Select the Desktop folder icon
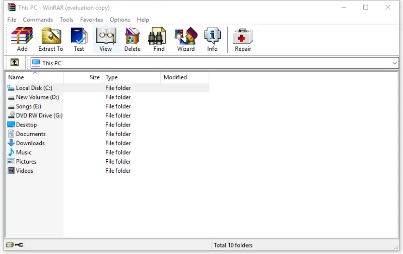 tap(11, 124)
